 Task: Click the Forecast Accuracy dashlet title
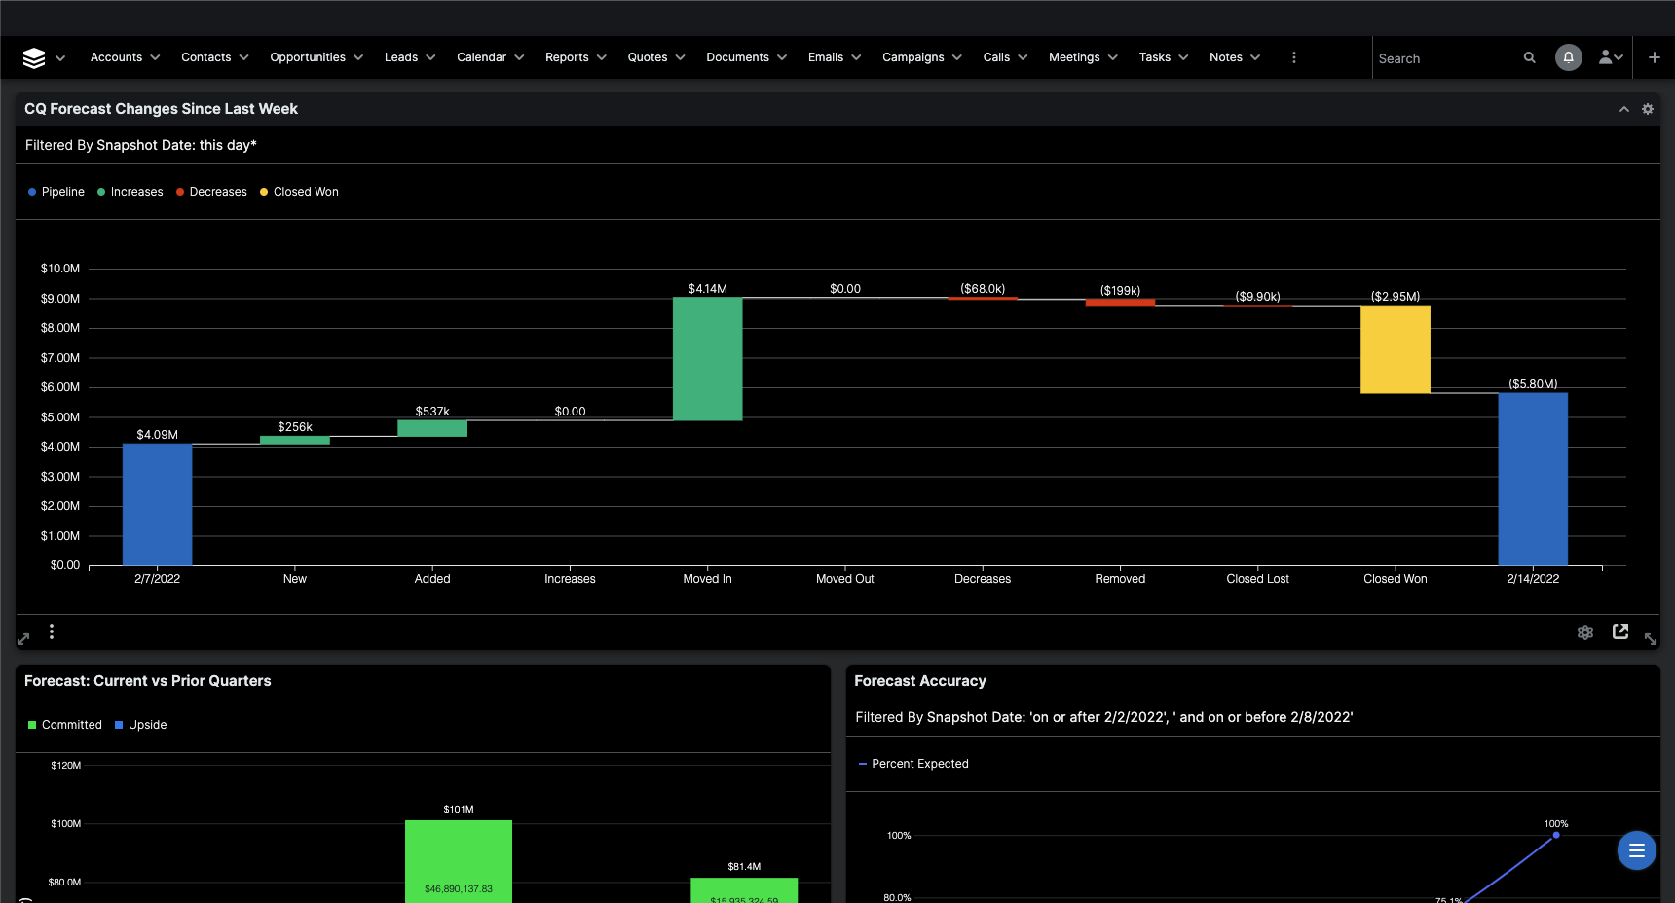click(x=920, y=681)
